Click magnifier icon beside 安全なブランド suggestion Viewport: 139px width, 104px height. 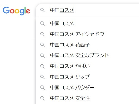coord(43,55)
